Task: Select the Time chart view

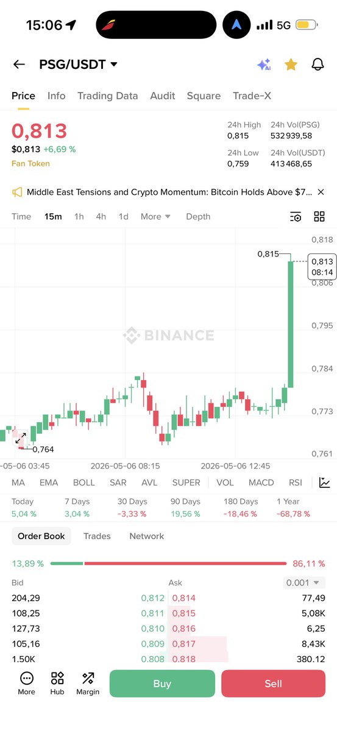Action: coord(21,216)
